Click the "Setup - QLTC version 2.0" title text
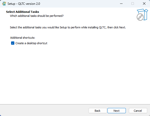Viewport: 150px width, 116px height. pos(24,4)
